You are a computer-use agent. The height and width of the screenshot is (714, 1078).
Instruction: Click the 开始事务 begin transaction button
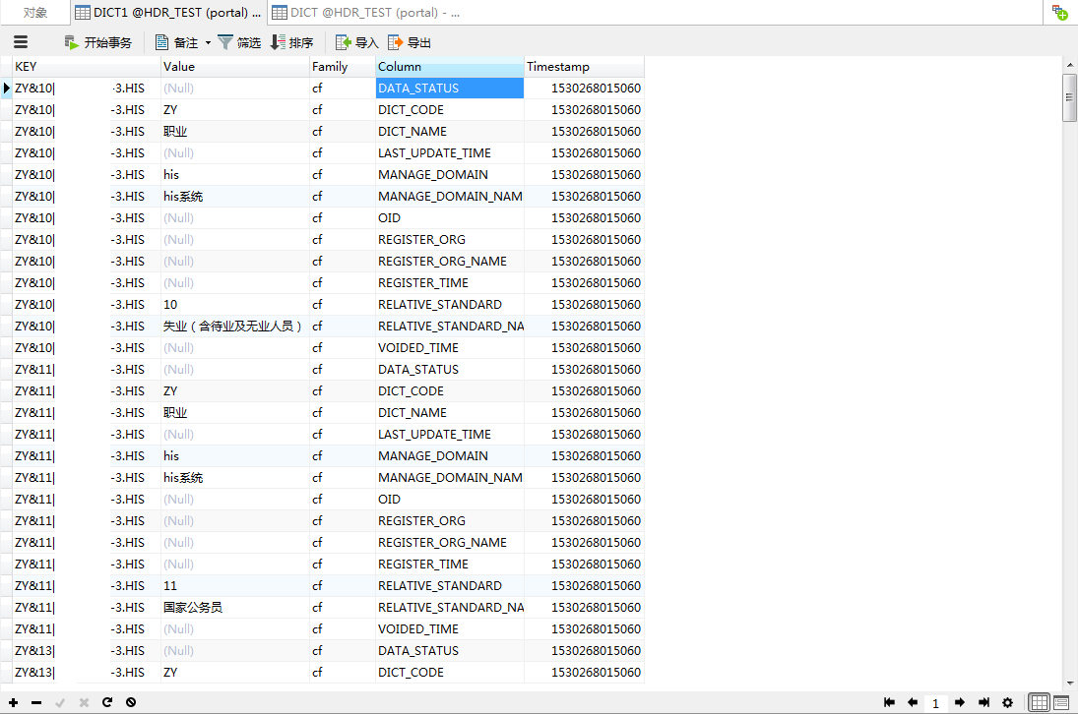(97, 42)
